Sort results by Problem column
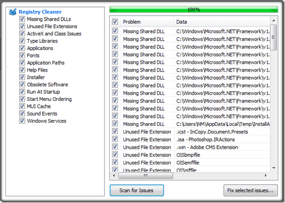Viewport: 285px width, 203px height. (x=147, y=22)
